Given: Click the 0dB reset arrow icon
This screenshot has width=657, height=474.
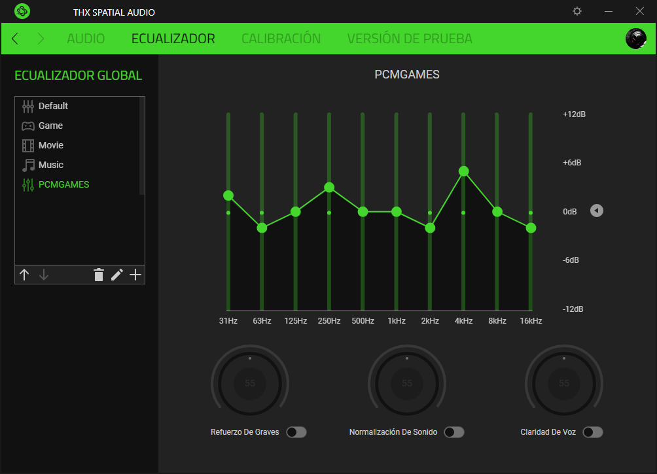Looking at the screenshot, I should pos(597,211).
